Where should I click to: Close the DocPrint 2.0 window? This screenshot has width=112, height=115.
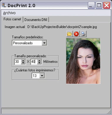pyautogui.click(x=107, y=5)
